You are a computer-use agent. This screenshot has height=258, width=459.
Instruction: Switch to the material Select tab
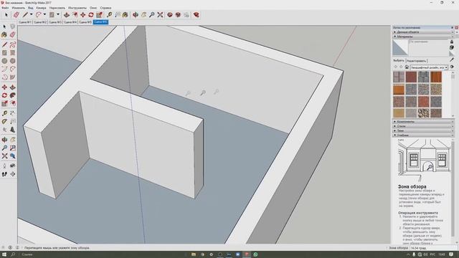(x=399, y=60)
